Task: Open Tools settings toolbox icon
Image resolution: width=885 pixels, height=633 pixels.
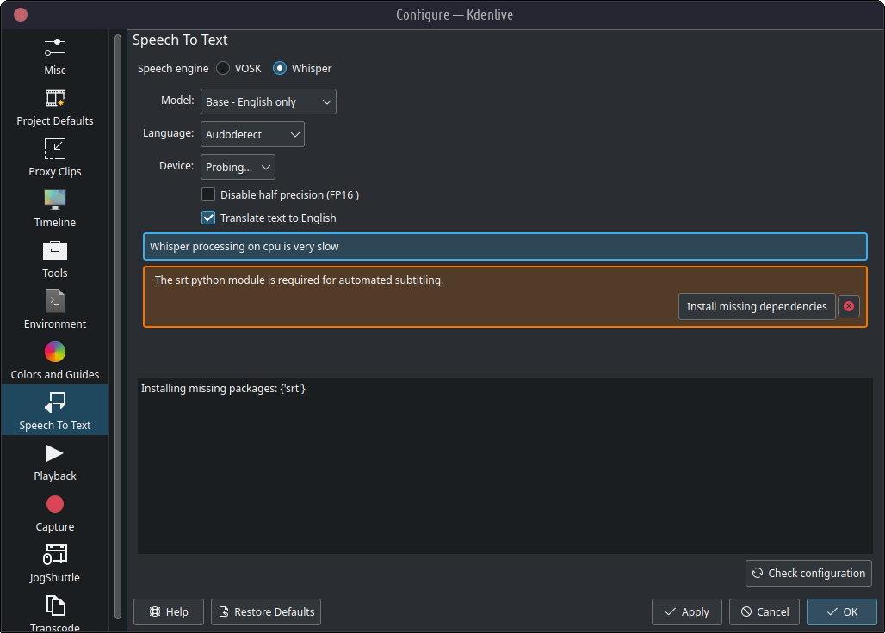Action: [x=55, y=250]
